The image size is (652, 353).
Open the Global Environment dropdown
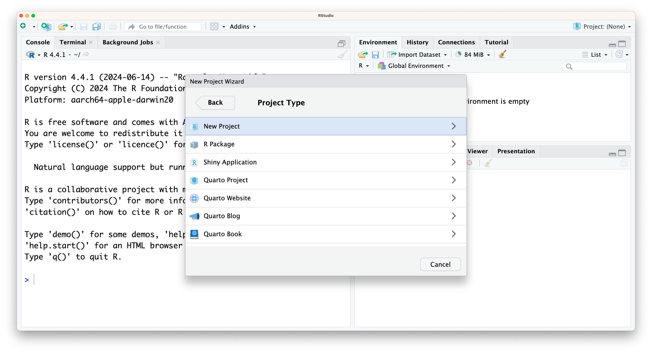[414, 66]
